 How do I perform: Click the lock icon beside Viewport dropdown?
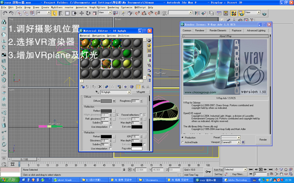243,142
